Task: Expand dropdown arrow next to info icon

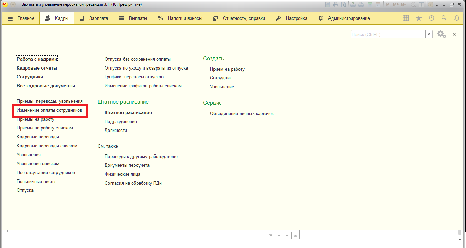Action: pyautogui.click(x=437, y=5)
